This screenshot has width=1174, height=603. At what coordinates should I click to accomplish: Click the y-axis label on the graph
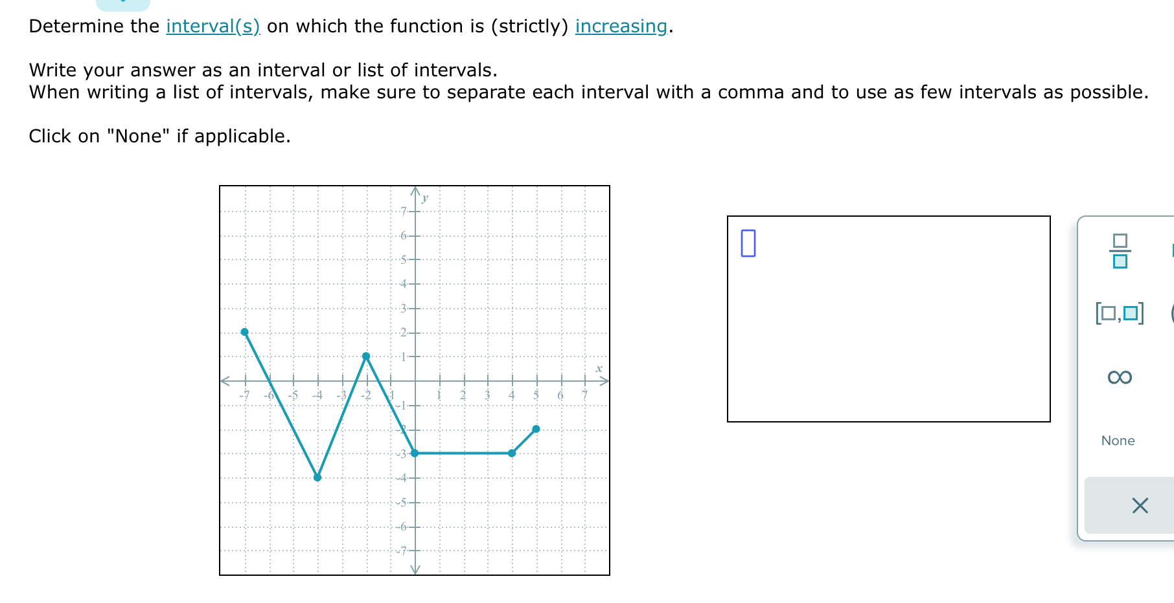(424, 199)
